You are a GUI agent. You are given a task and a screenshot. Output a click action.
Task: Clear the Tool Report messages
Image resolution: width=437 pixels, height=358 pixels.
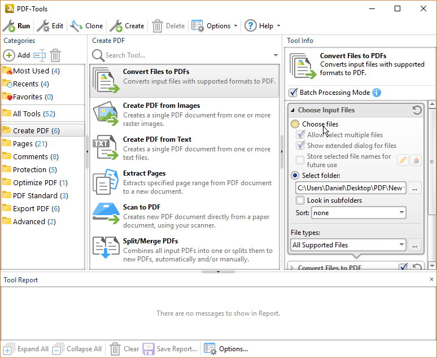click(x=124, y=349)
